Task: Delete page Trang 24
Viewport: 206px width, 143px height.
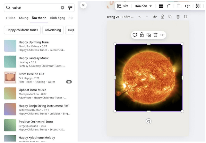Action: pyautogui.click(x=178, y=17)
